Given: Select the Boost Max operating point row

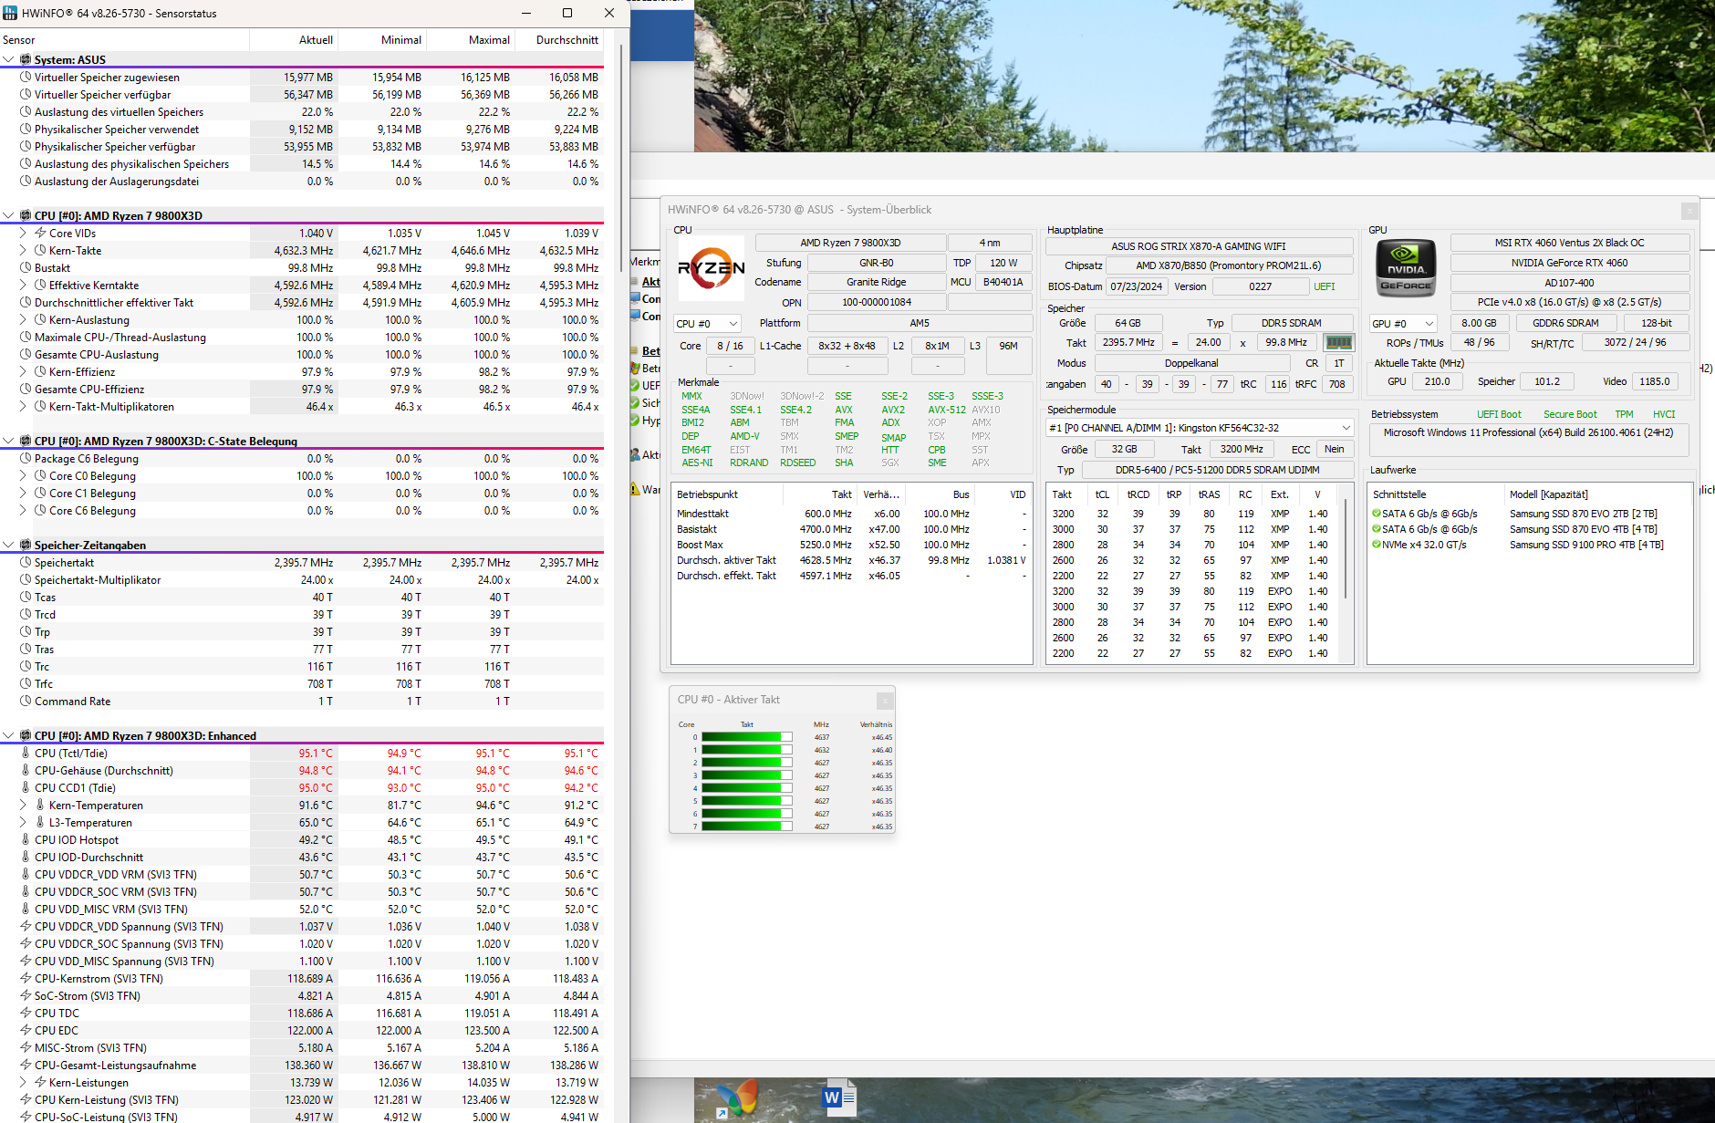Looking at the screenshot, I should pos(851,545).
